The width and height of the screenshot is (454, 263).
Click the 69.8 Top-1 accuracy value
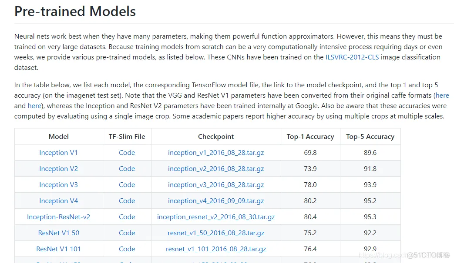[310, 152]
